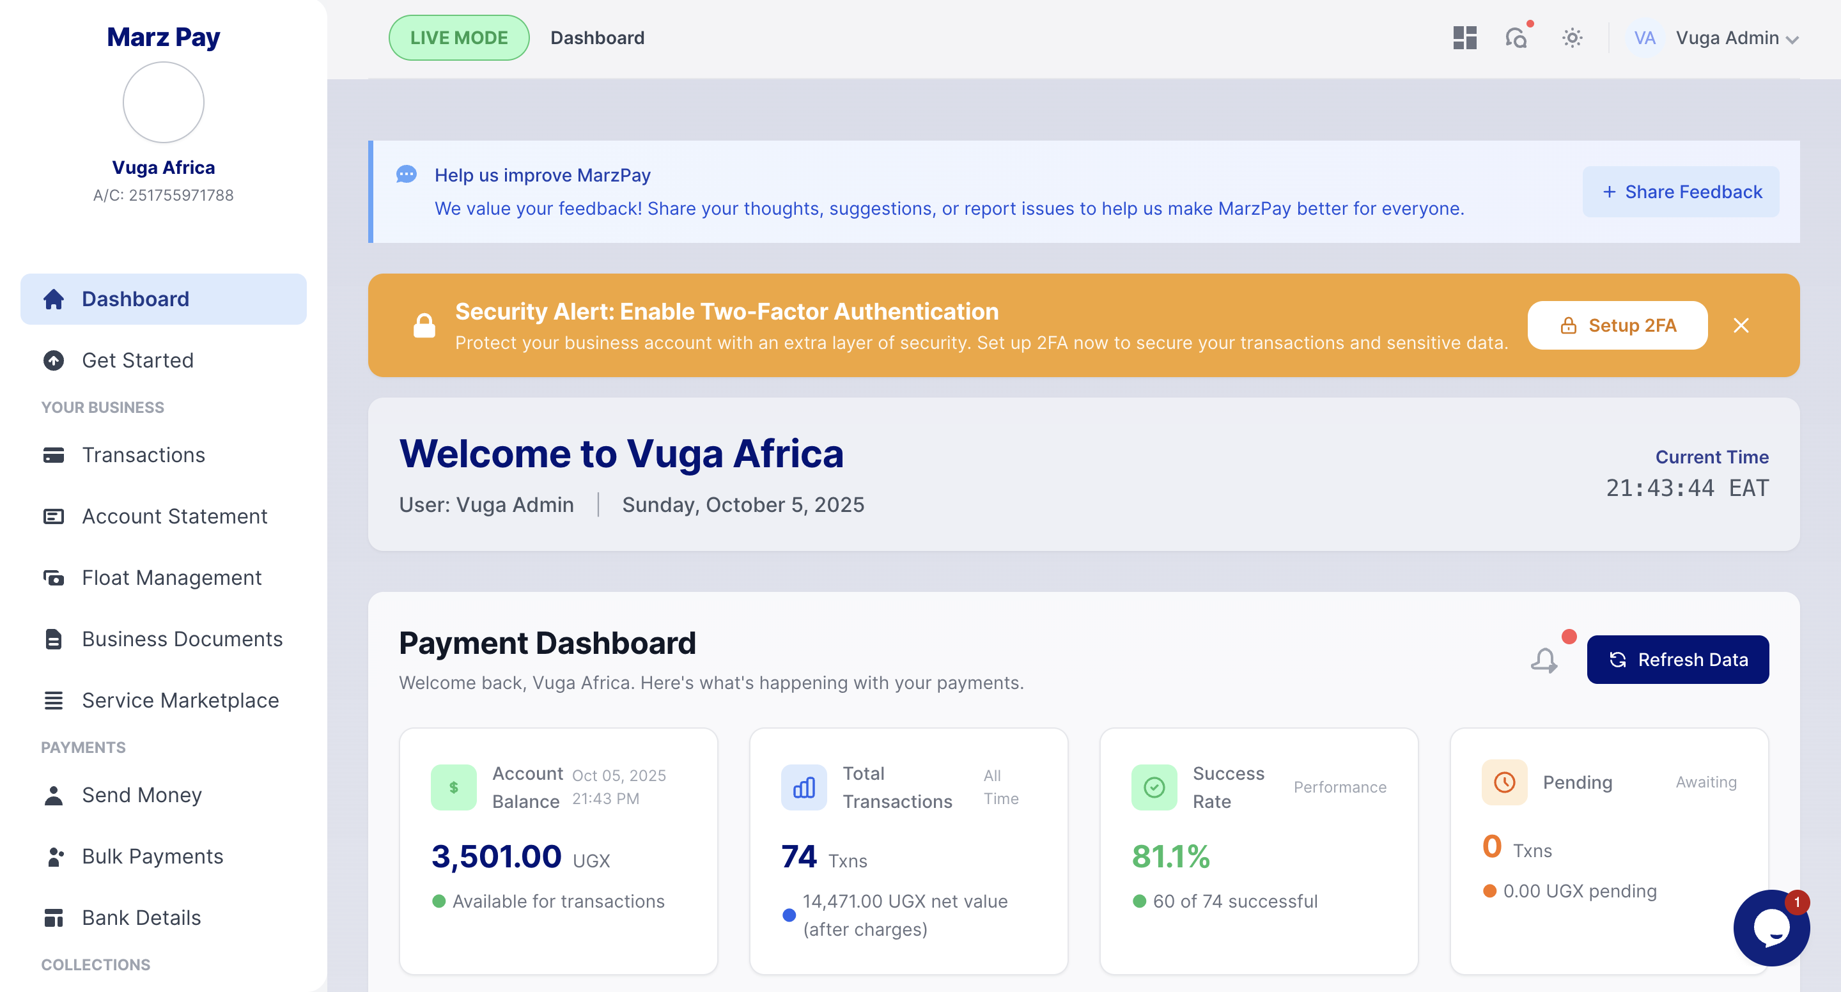Image resolution: width=1841 pixels, height=992 pixels.
Task: Open the Dashboard sidebar item
Action: click(x=163, y=298)
